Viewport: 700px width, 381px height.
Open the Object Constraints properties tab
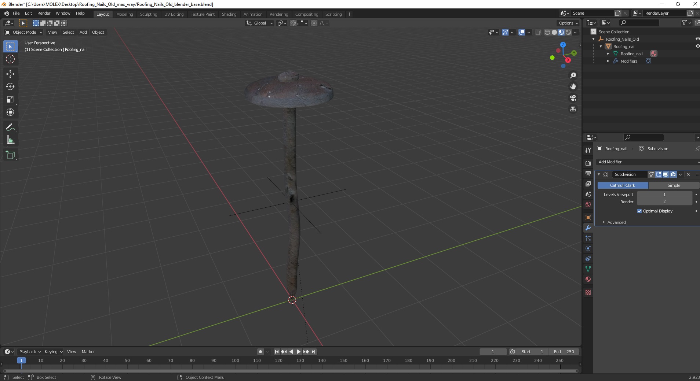(588, 259)
